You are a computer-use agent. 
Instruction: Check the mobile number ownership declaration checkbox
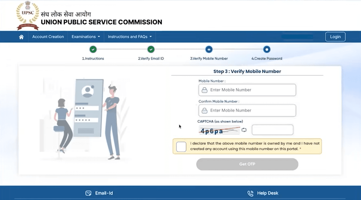[x=181, y=146]
